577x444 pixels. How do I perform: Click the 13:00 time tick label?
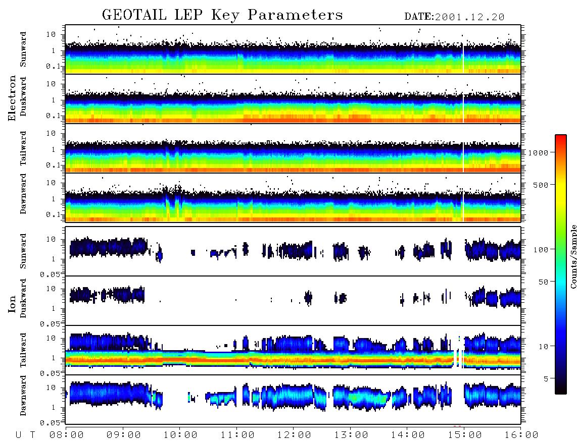[352, 435]
